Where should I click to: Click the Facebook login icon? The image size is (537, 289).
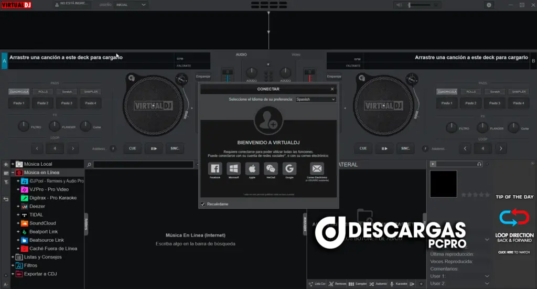tap(215, 169)
